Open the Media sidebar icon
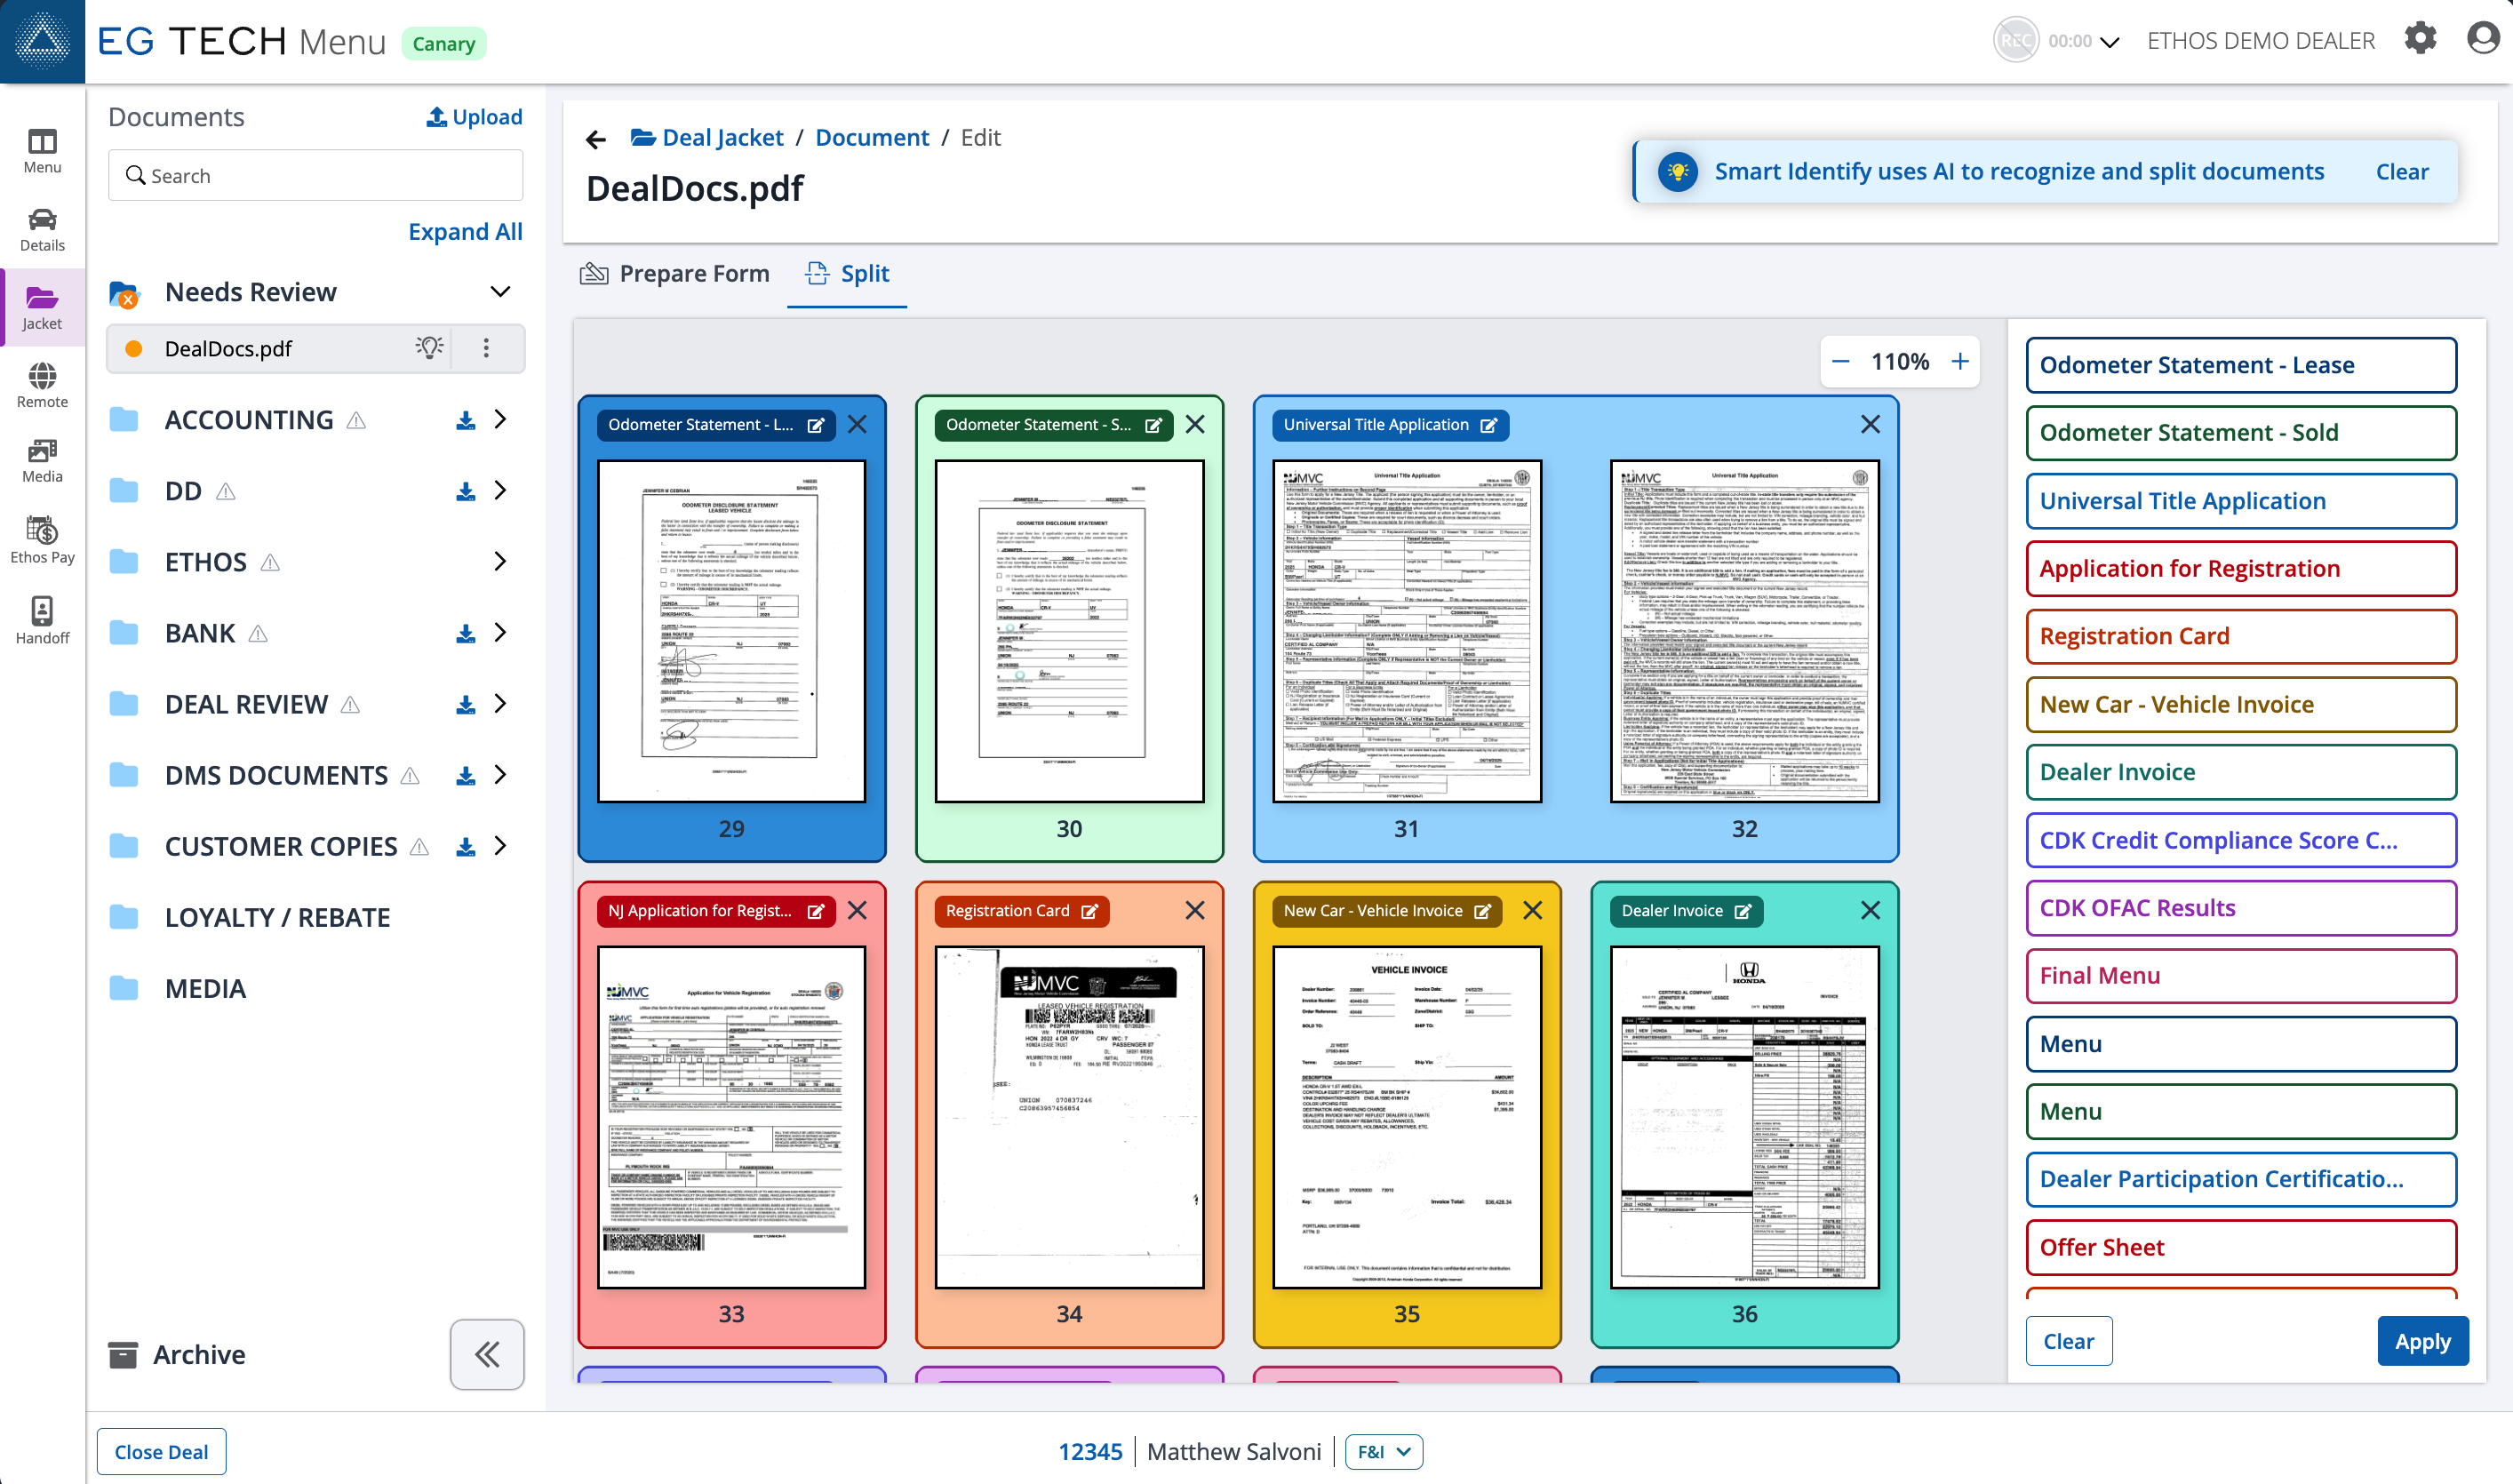 point(42,461)
